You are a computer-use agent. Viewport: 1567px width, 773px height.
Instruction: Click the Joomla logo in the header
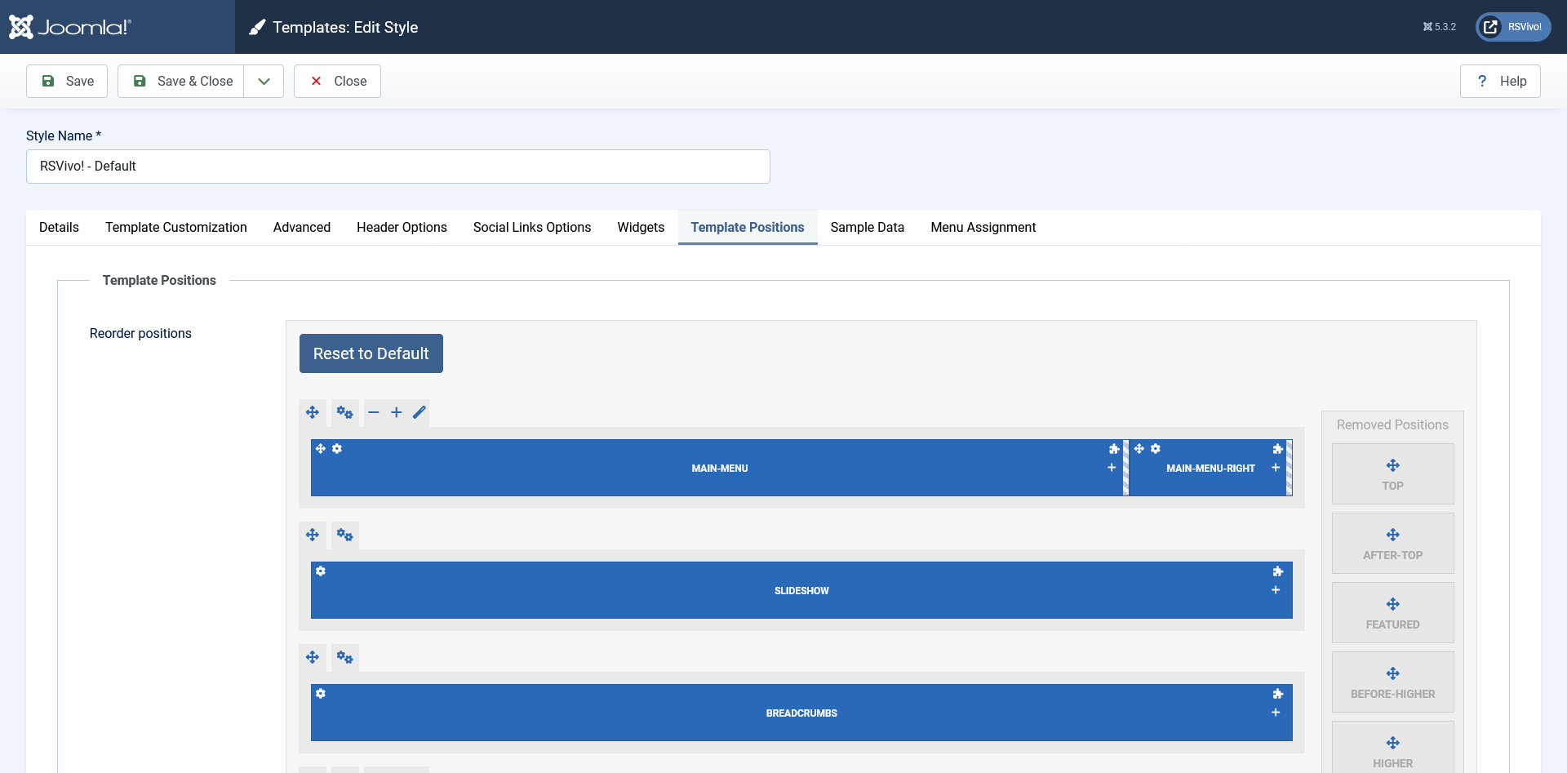click(x=70, y=27)
